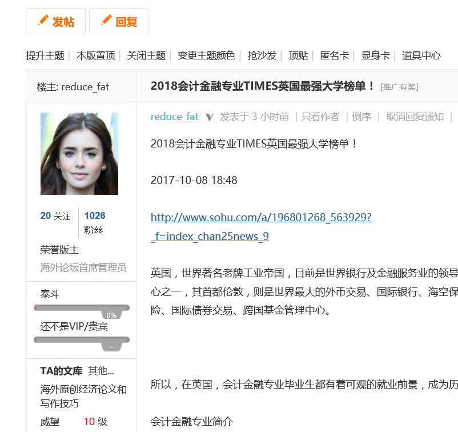The image size is (458, 432).
Task: Click the 荣誉版主 label
Action: 59,250
